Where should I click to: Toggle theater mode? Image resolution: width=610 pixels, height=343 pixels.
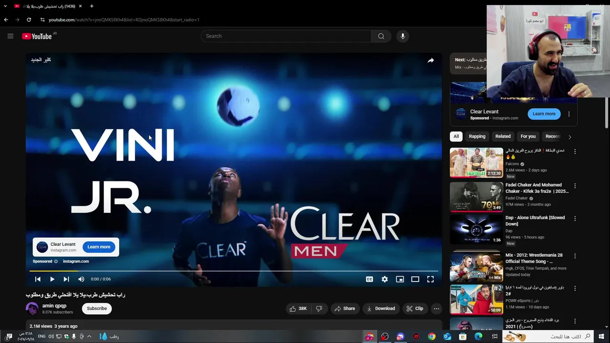pyautogui.click(x=415, y=279)
